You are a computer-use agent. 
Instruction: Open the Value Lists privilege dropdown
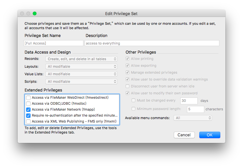(x=81, y=74)
